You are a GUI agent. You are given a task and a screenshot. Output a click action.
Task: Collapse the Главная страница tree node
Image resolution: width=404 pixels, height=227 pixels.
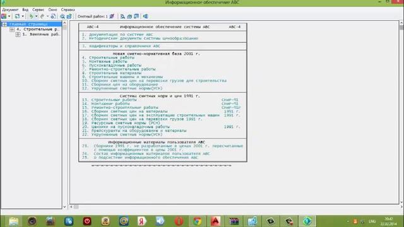pyautogui.click(x=4, y=24)
